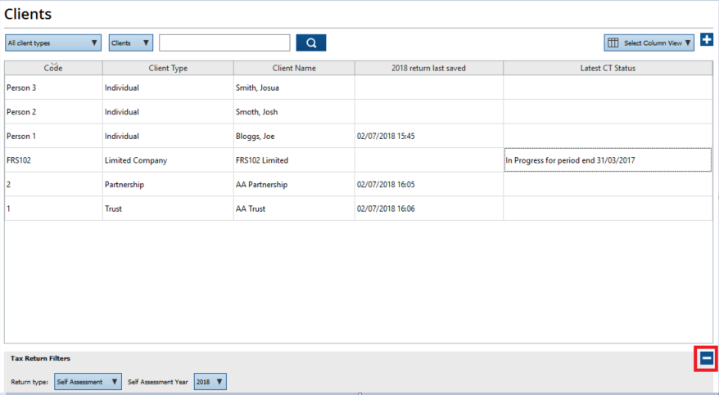Change the Self Assessment Year 2018 dropdown

click(x=210, y=382)
